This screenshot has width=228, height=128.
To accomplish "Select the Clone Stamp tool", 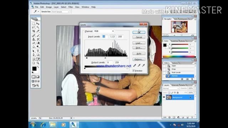I will tap(33, 39).
